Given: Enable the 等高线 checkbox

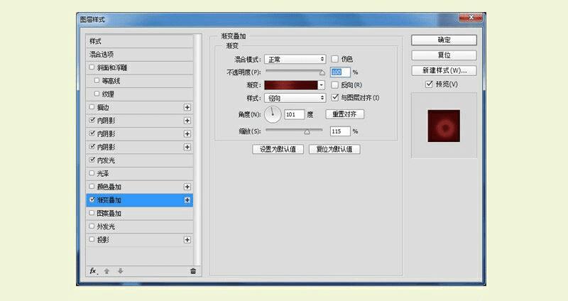Looking at the screenshot, I should click(x=97, y=80).
